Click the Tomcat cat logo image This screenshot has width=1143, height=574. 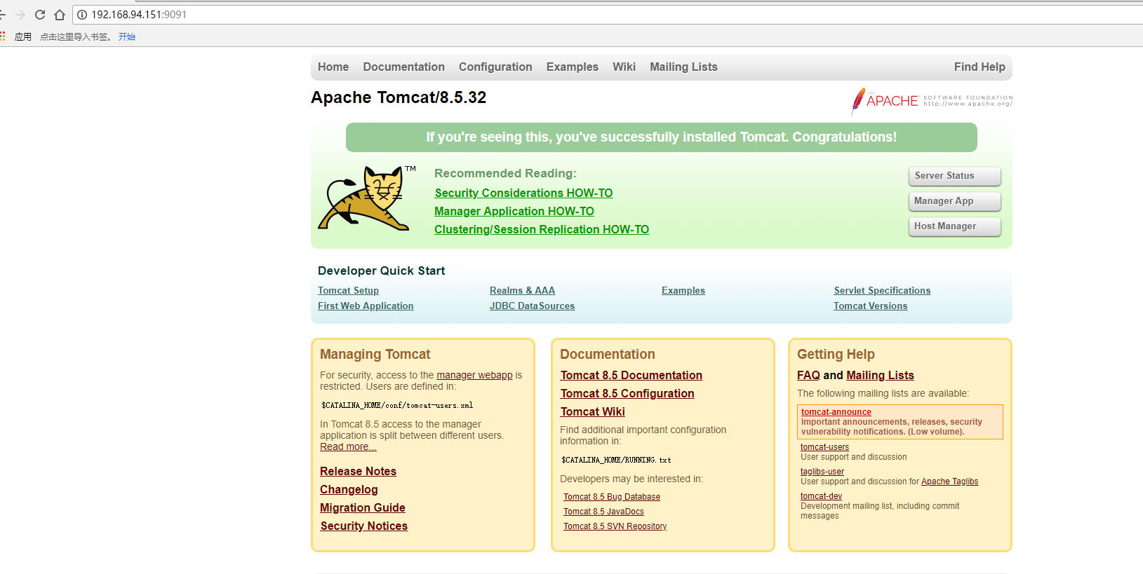(367, 198)
